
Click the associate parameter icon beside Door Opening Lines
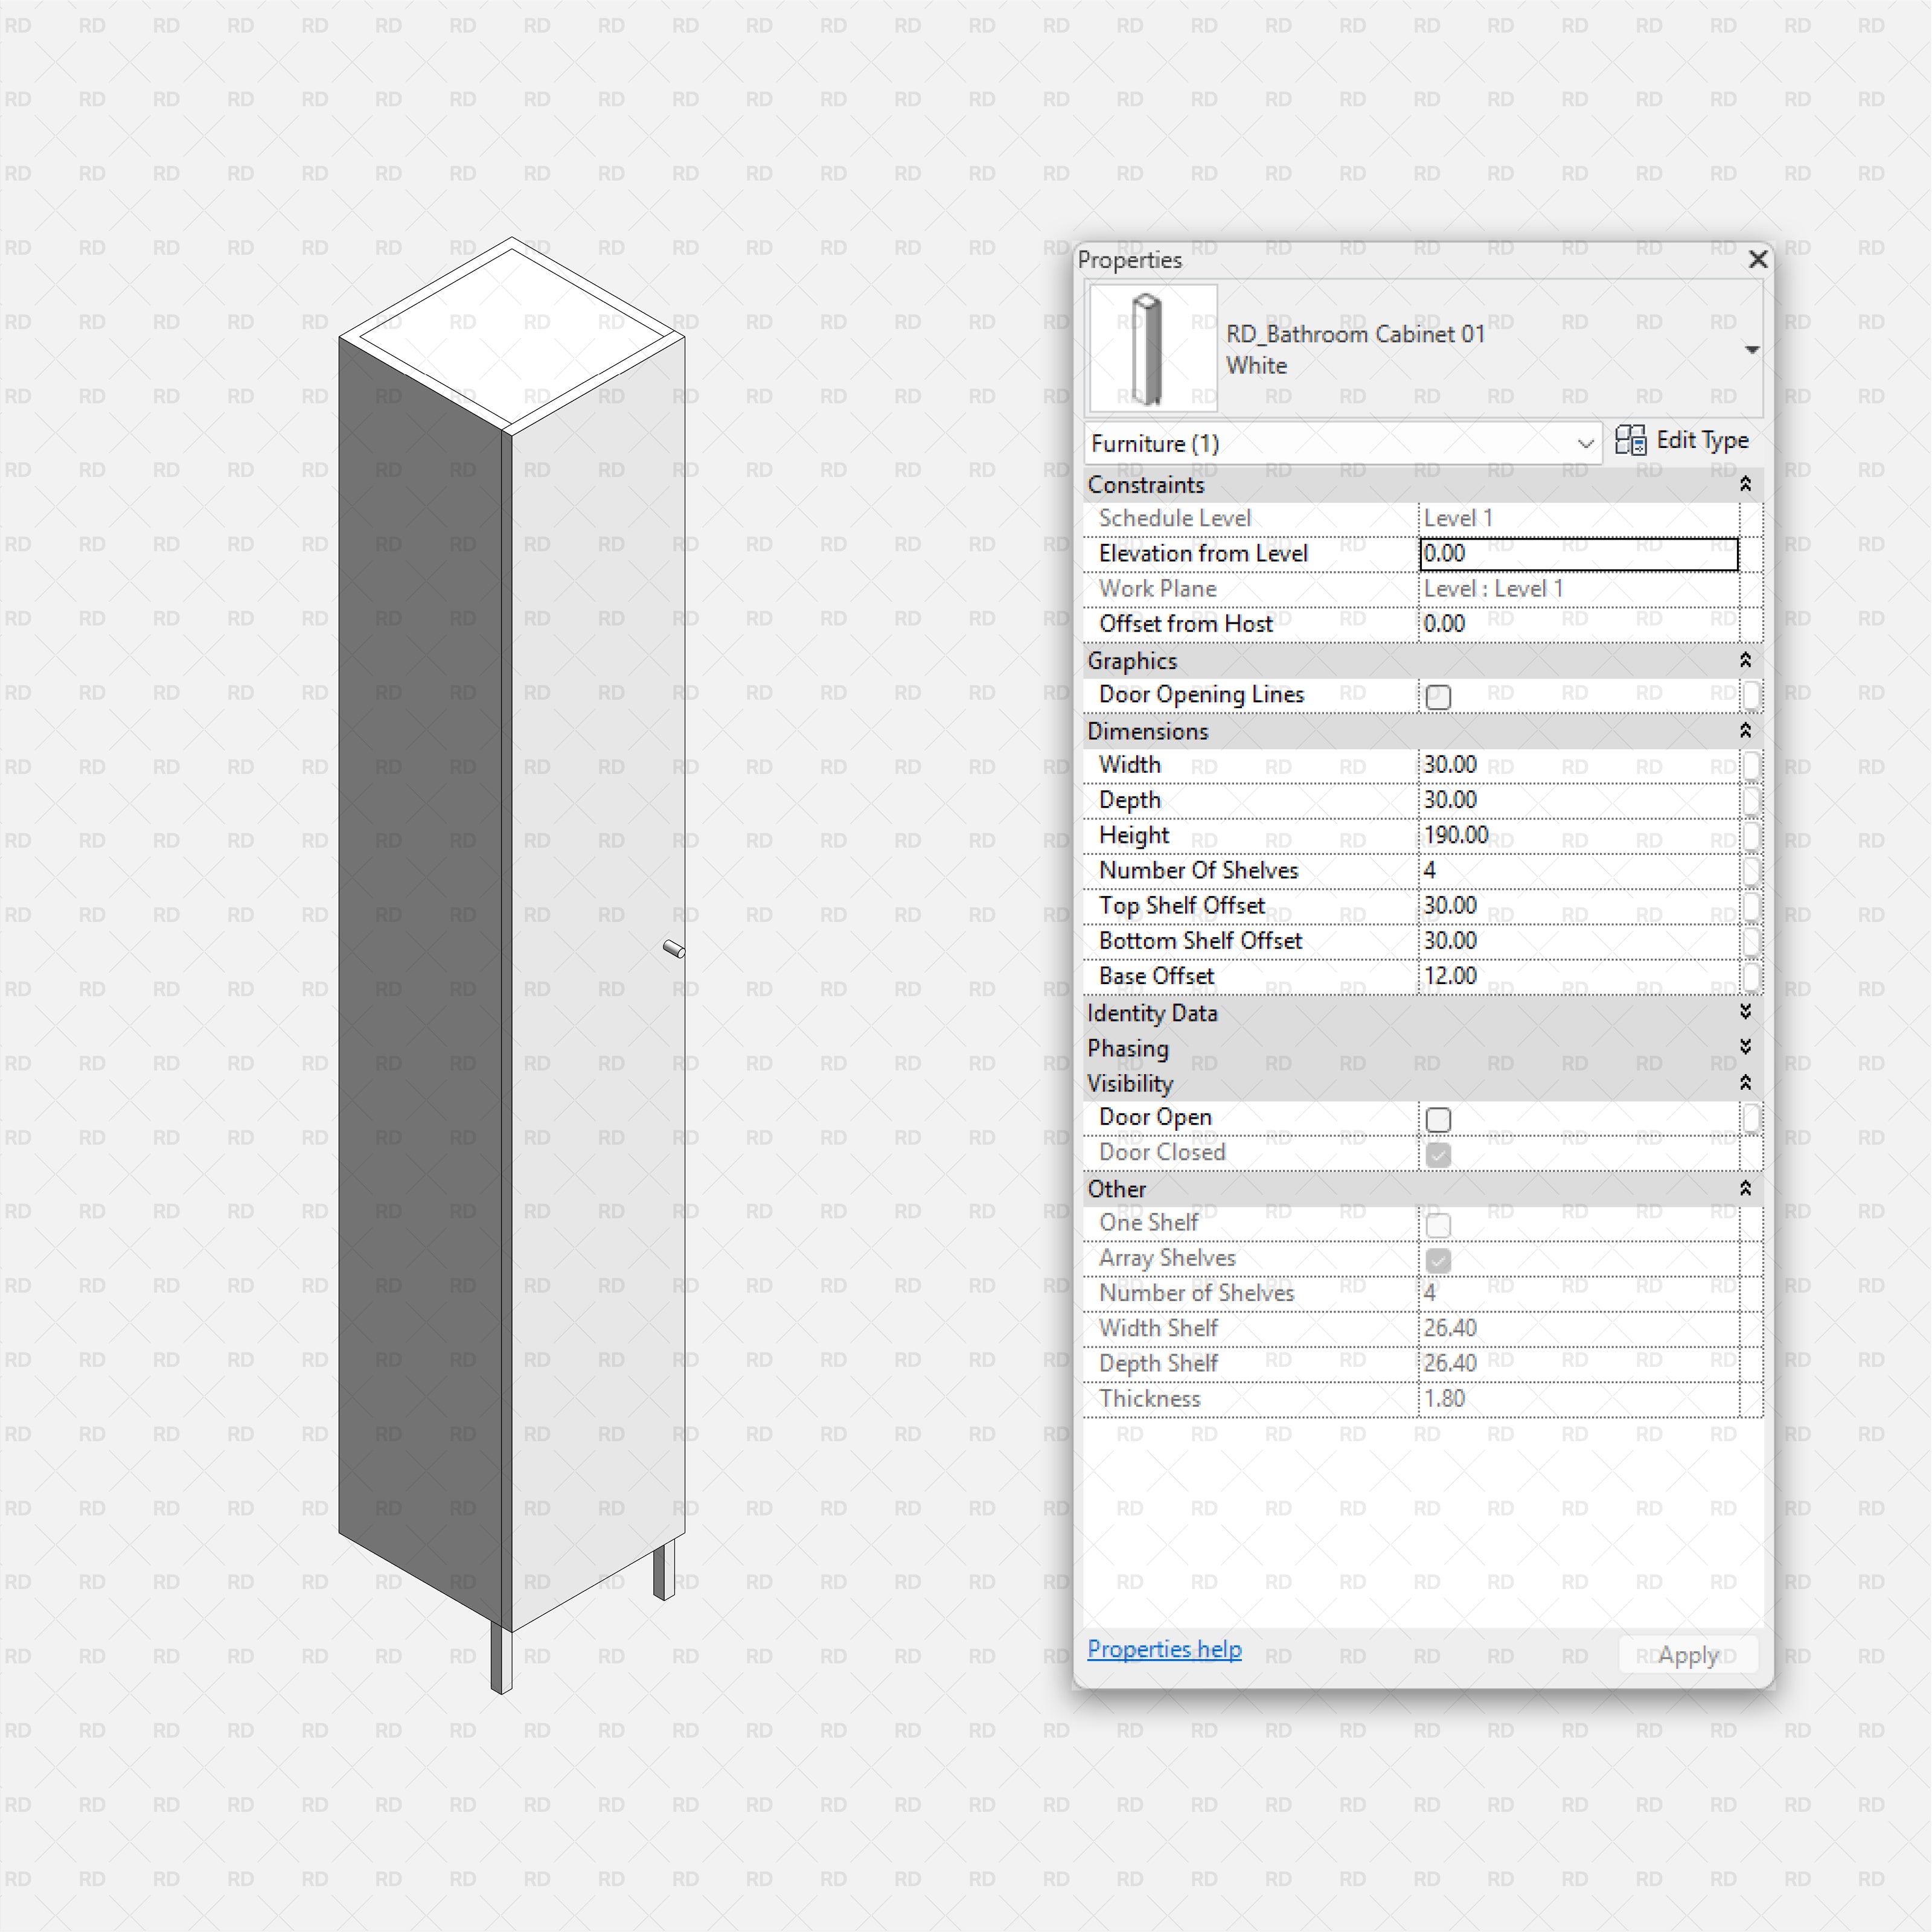tap(1752, 696)
